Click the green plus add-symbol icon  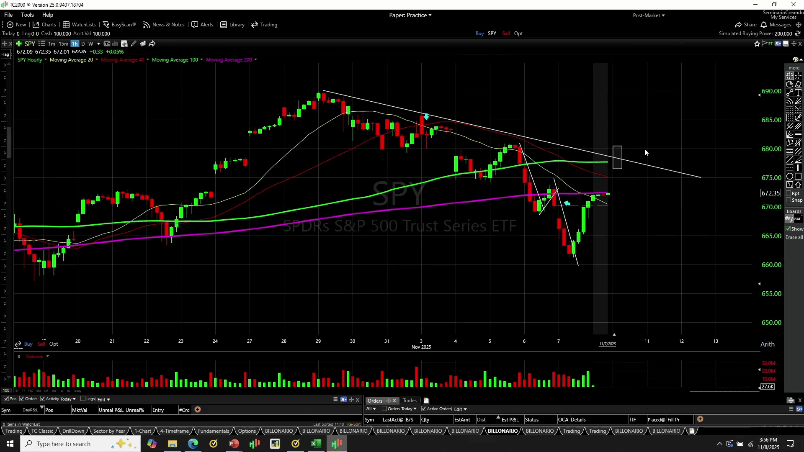click(x=19, y=44)
